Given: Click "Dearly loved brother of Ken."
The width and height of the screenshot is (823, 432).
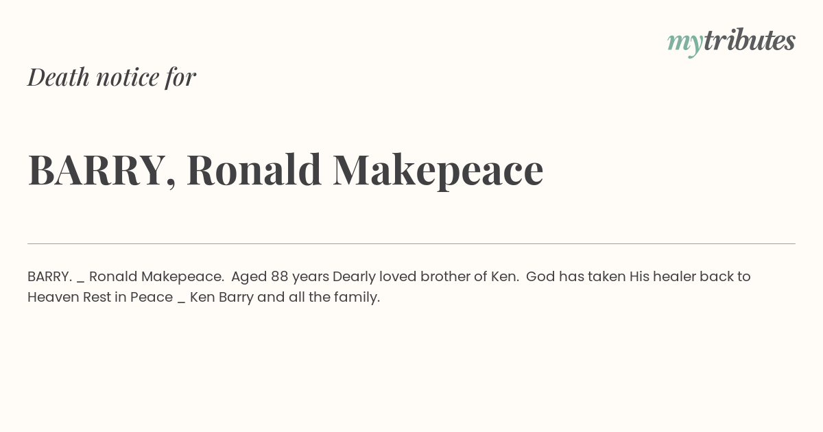Looking at the screenshot, I should pyautogui.click(x=426, y=277).
